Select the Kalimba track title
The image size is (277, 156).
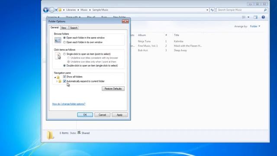[179, 41]
